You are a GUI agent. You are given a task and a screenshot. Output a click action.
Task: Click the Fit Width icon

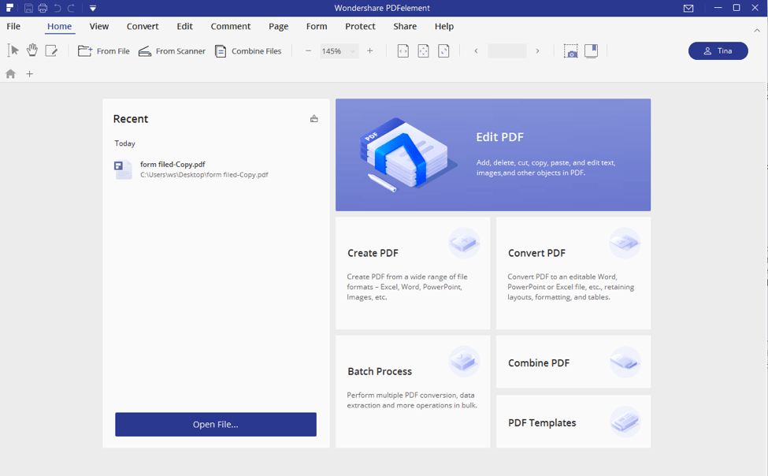[x=403, y=51]
